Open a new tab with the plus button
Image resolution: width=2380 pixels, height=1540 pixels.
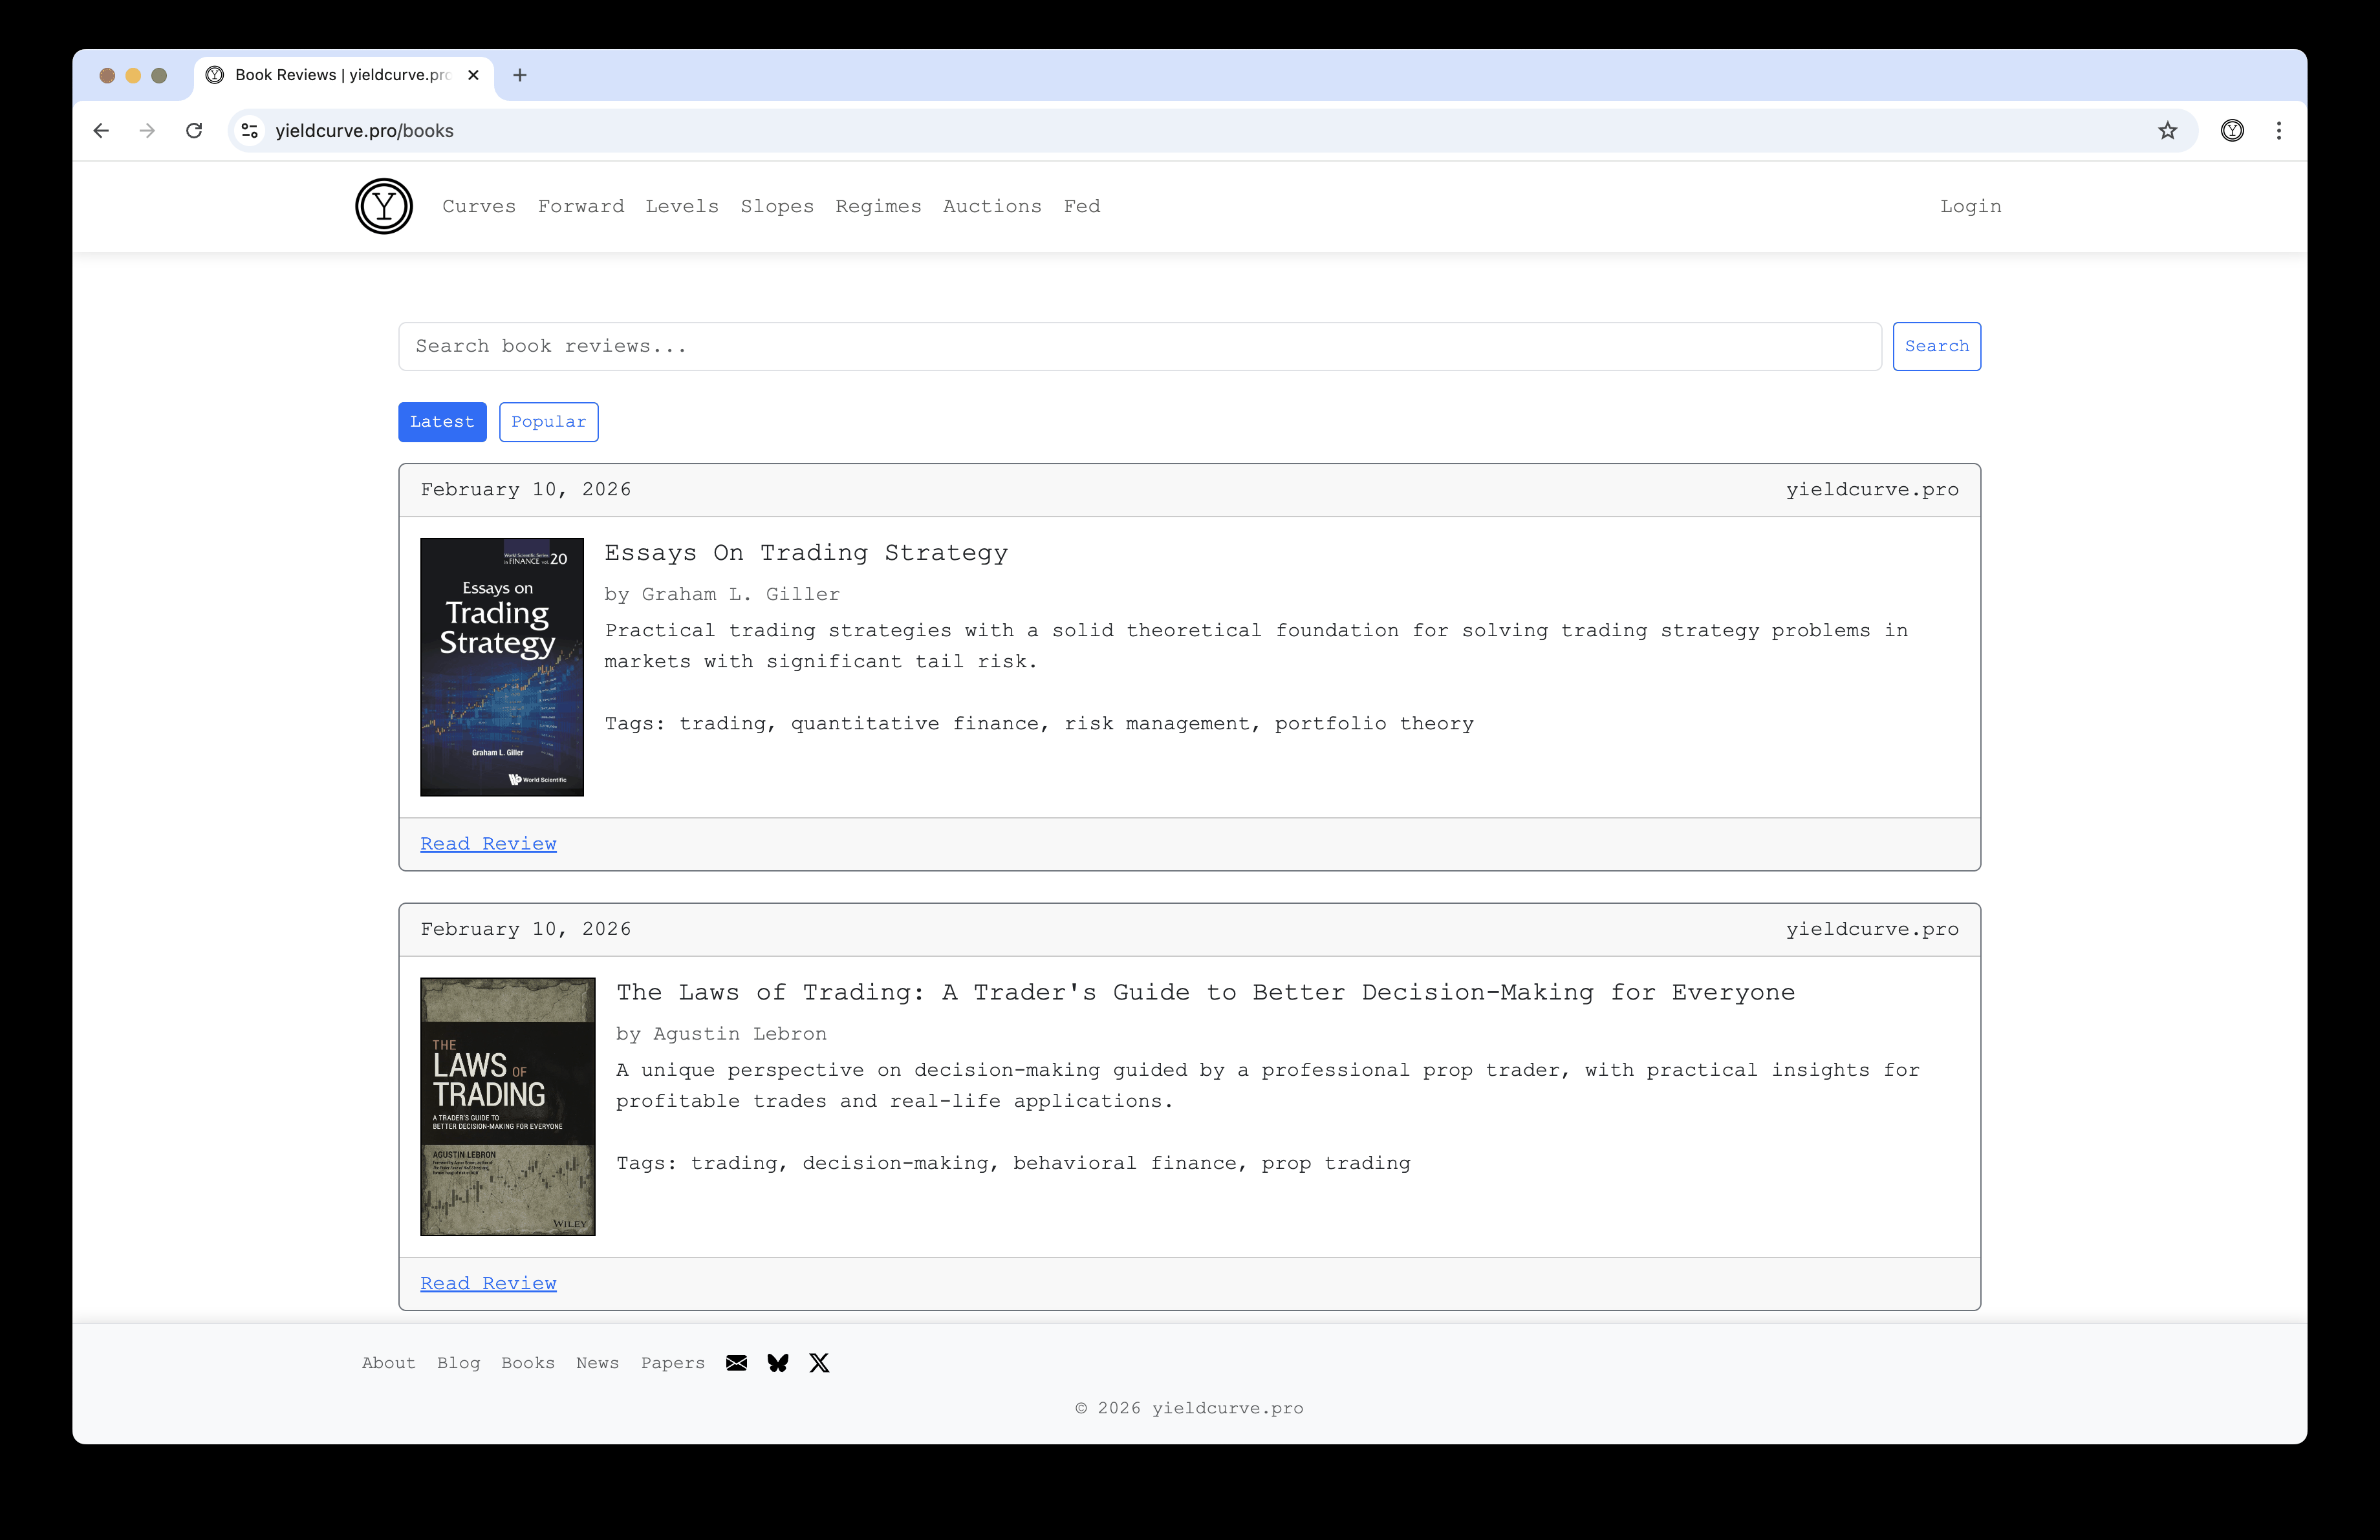[519, 75]
